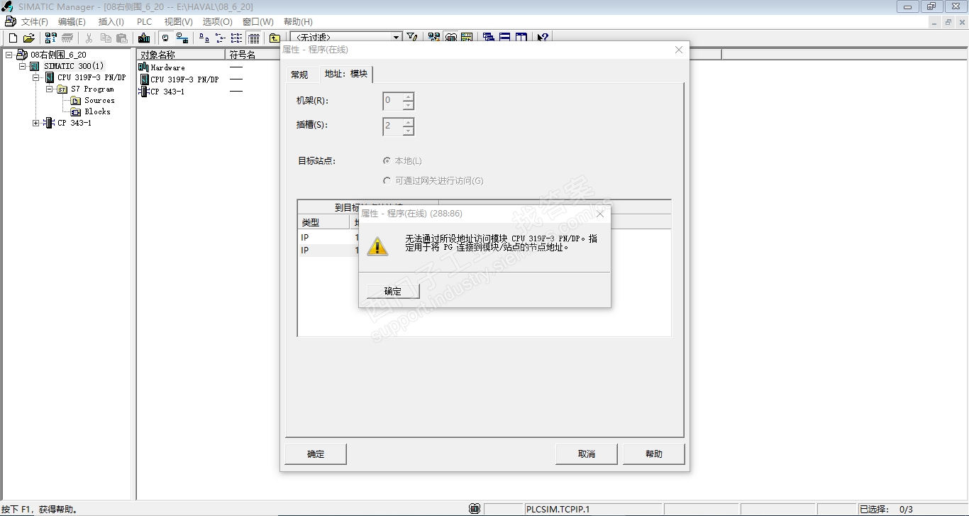
Task: Select S7 Program in project tree
Action: [92, 89]
